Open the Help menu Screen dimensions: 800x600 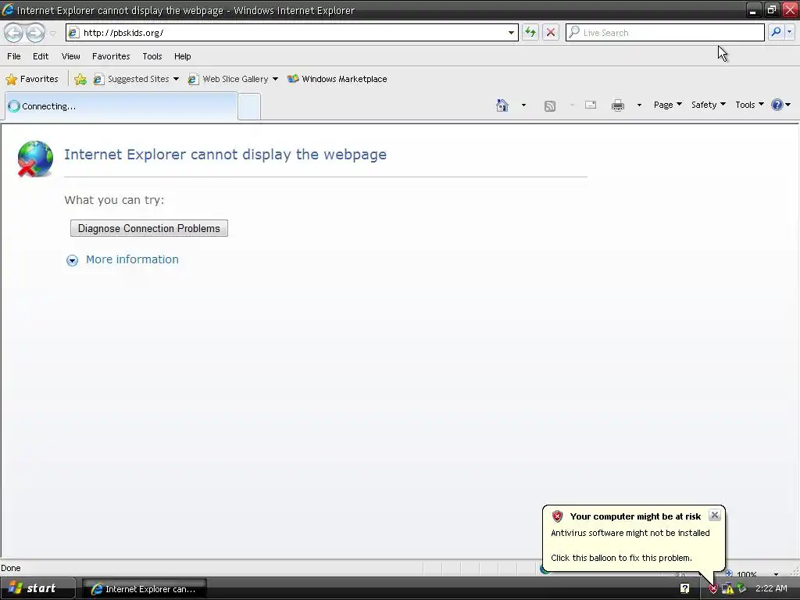[182, 56]
